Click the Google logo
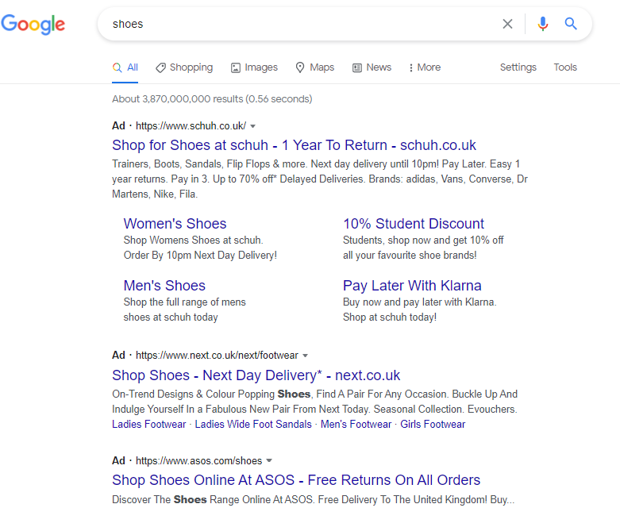The image size is (620, 527). 33,25
